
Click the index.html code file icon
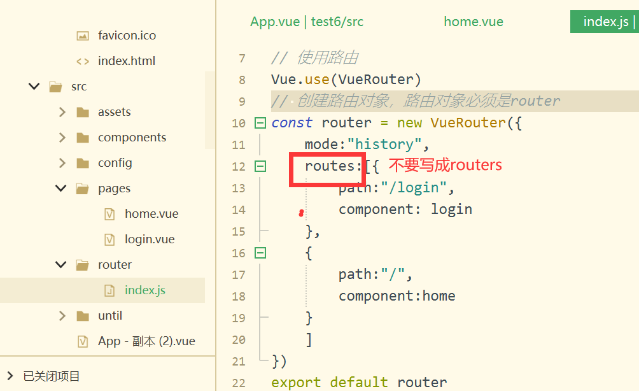point(83,62)
